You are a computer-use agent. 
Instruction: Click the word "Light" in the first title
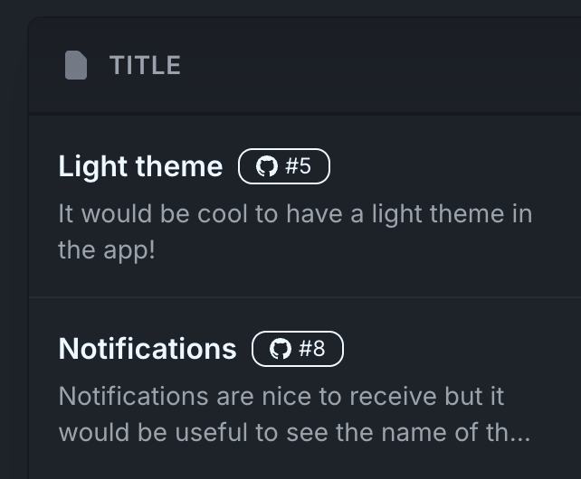tap(87, 166)
